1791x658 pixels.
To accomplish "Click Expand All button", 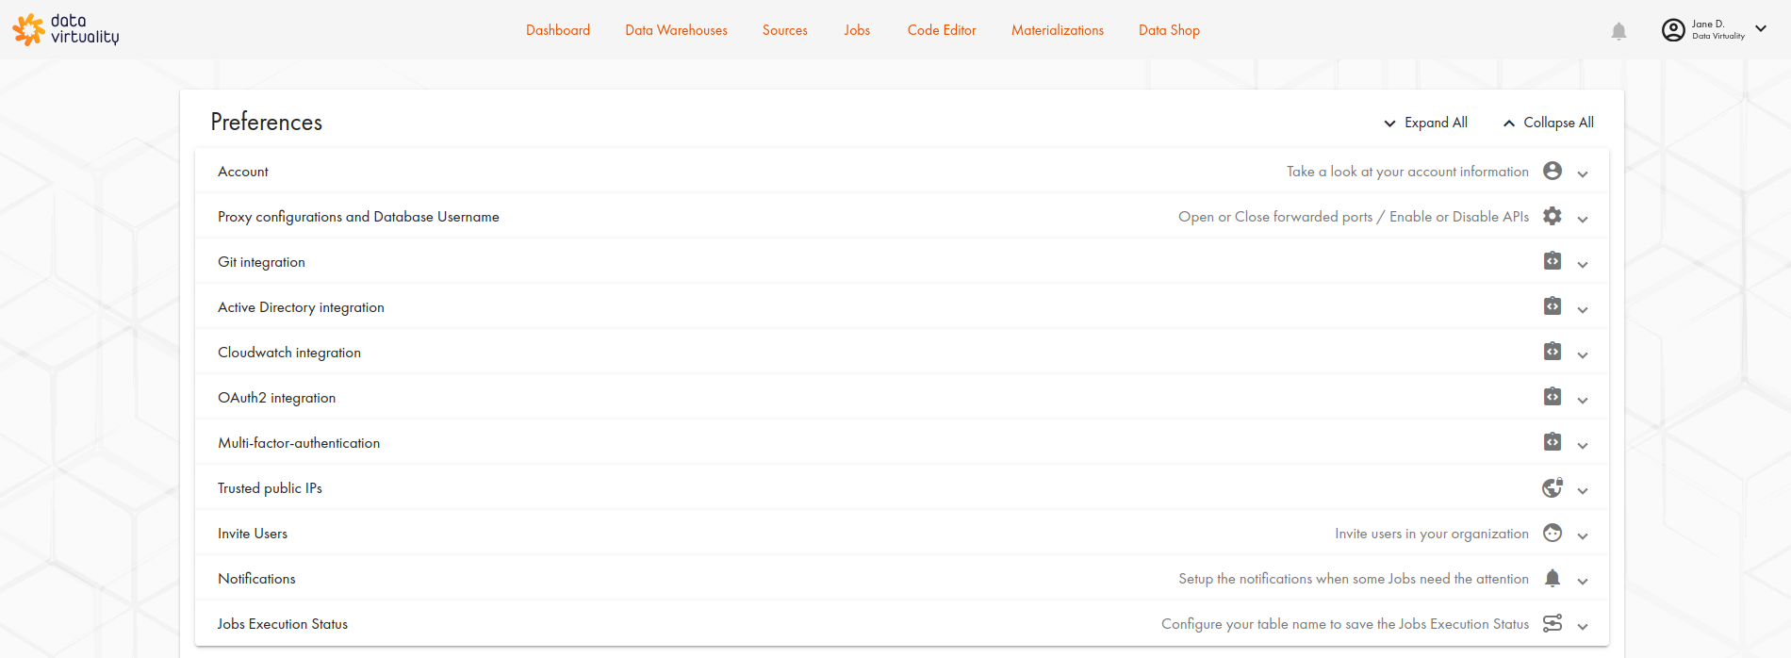I will [1425, 123].
